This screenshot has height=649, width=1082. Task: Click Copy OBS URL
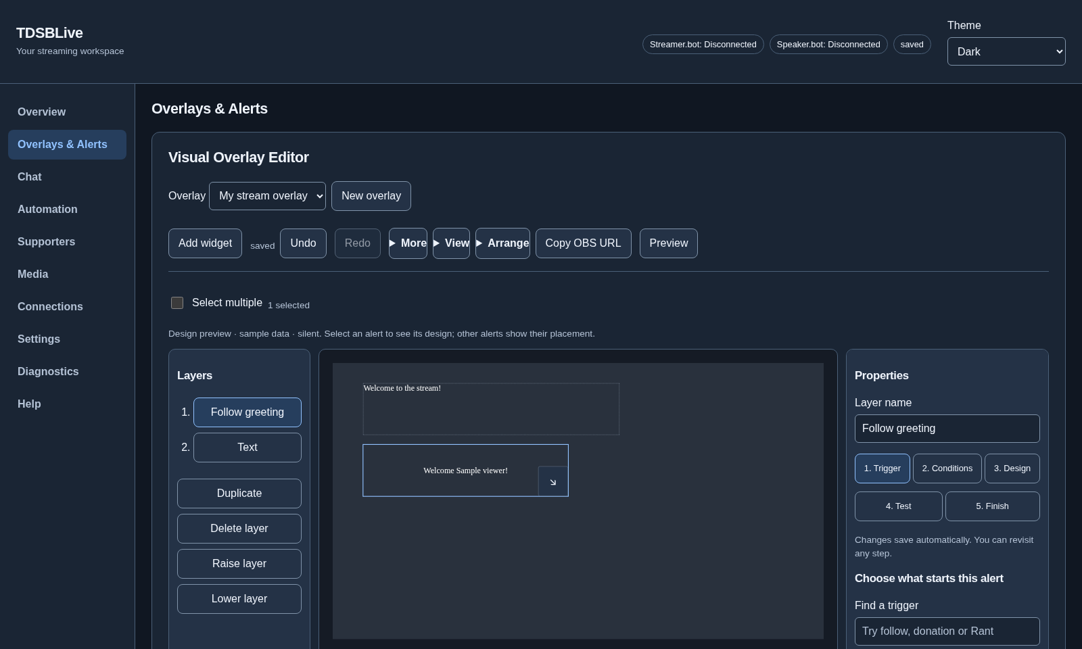point(584,243)
